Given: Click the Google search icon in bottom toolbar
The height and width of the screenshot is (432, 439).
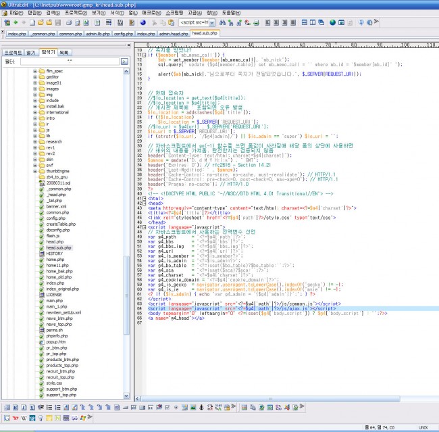Looking at the screenshot, I should [6, 418].
